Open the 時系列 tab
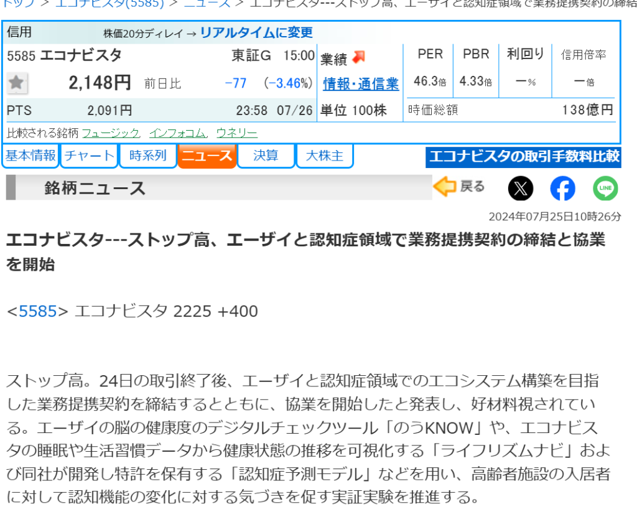This screenshot has height=527, width=637. click(x=147, y=156)
